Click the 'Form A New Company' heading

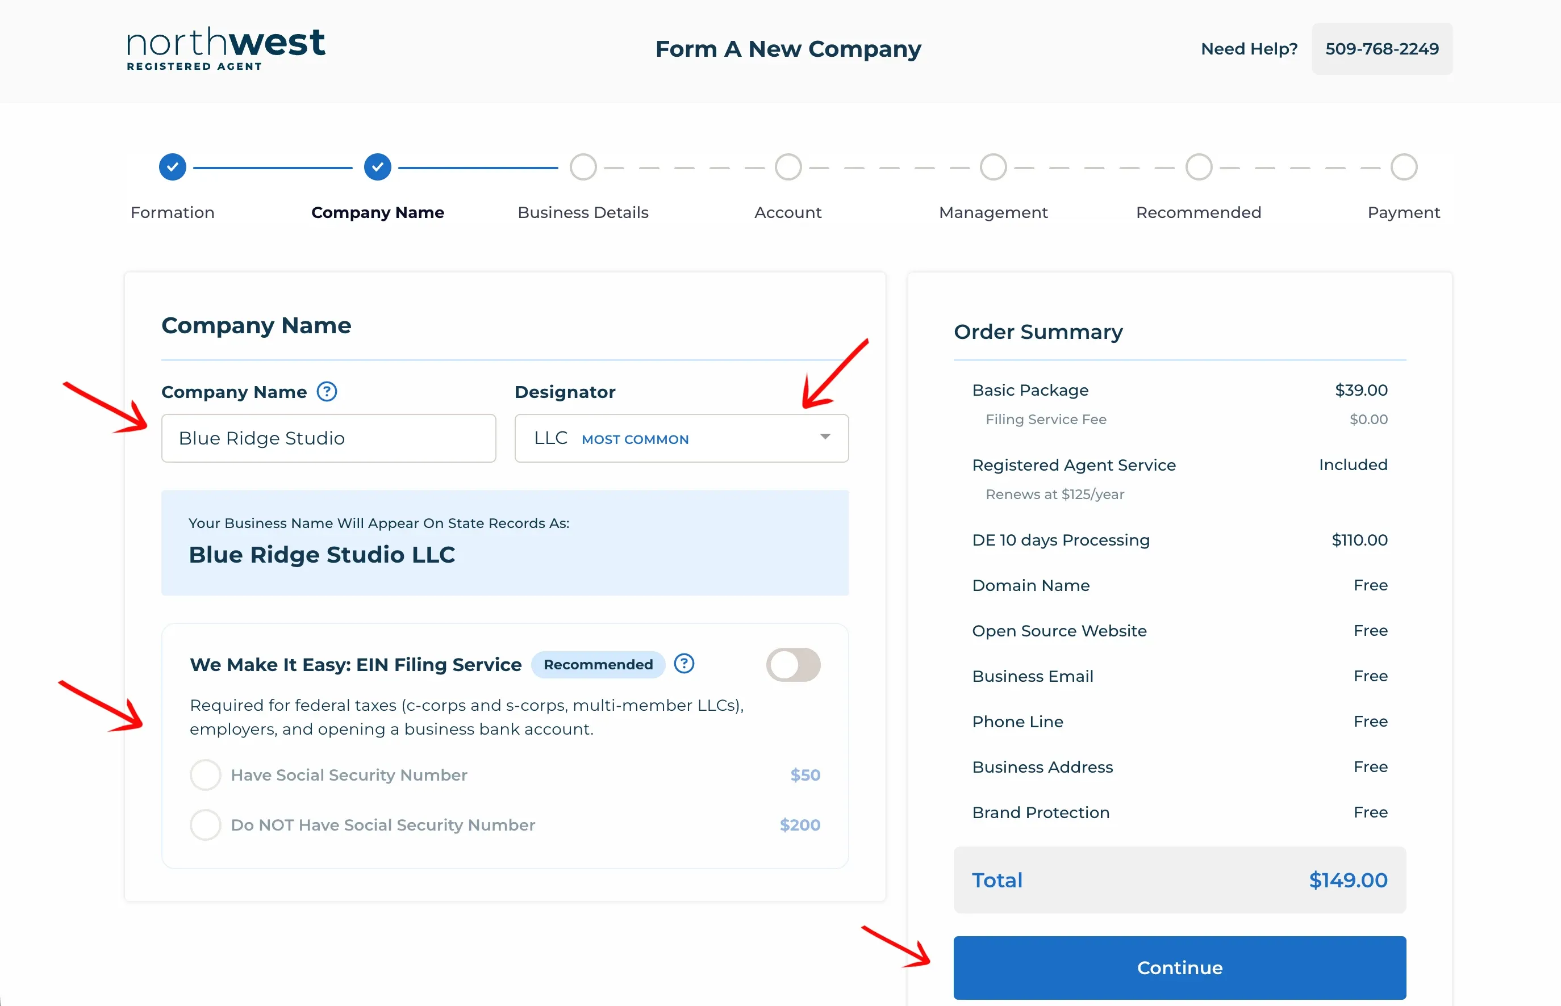[x=788, y=49]
